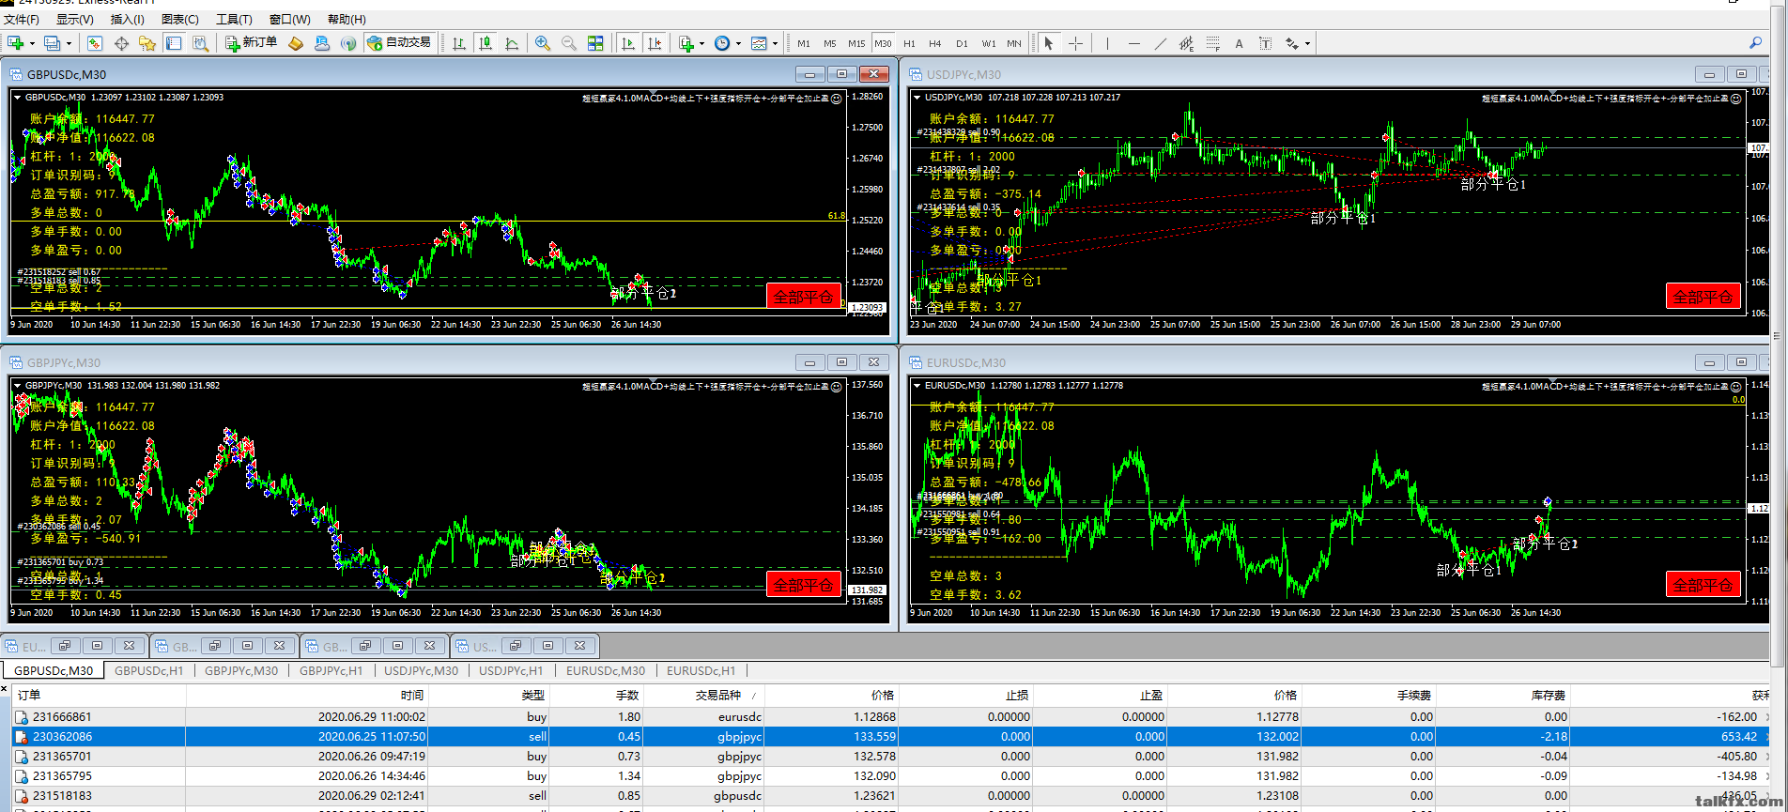This screenshot has height=812, width=1788.
Task: Click 全部平仓 on USDJPYc chart
Action: tap(1703, 297)
